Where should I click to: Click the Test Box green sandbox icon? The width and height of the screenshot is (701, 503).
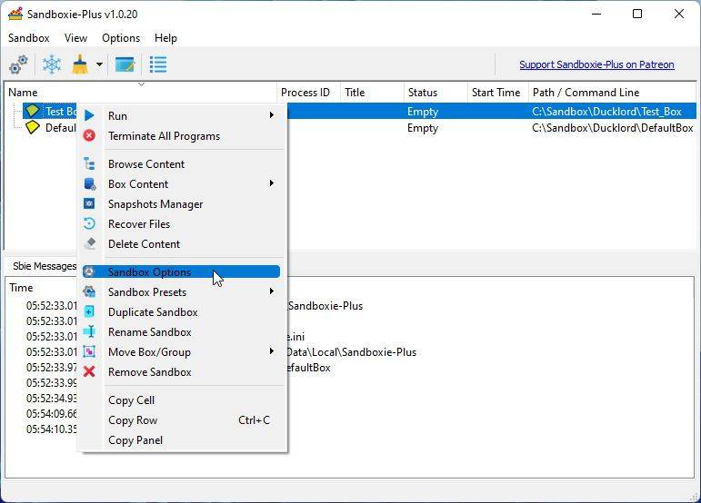(32, 111)
